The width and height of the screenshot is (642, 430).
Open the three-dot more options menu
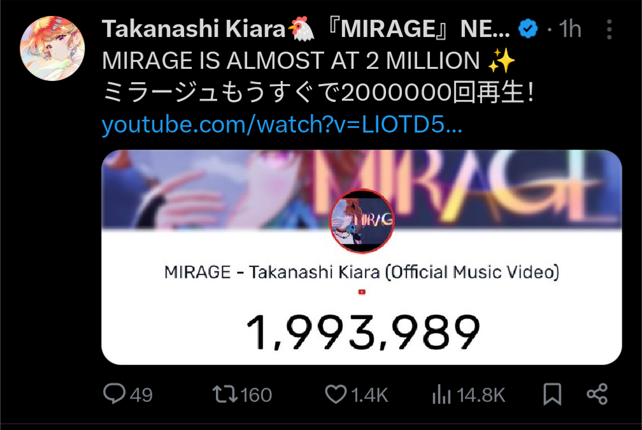click(610, 29)
